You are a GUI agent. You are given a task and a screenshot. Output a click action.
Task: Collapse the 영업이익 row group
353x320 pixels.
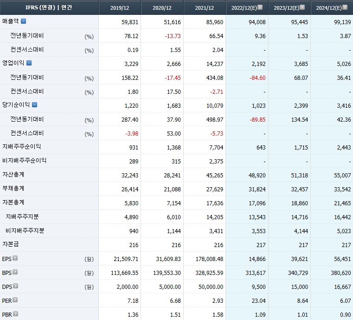29,63
